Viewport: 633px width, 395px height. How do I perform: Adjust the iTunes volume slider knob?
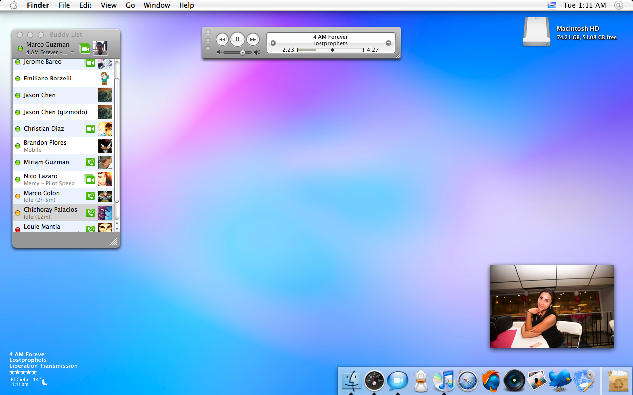point(243,52)
